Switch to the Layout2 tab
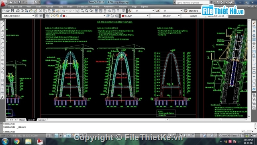The width and height of the screenshot is (257, 145). pos(42,120)
